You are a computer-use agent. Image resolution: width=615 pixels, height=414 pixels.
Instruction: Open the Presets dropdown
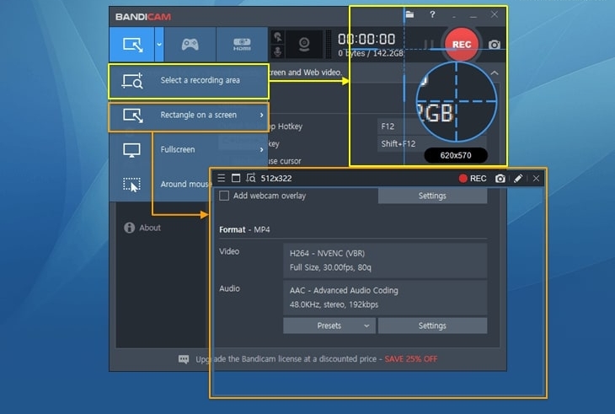point(329,325)
